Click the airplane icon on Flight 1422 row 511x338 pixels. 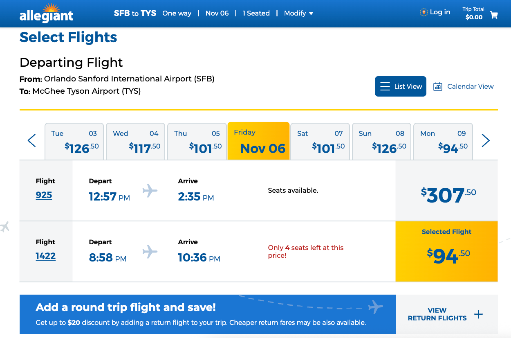(150, 251)
